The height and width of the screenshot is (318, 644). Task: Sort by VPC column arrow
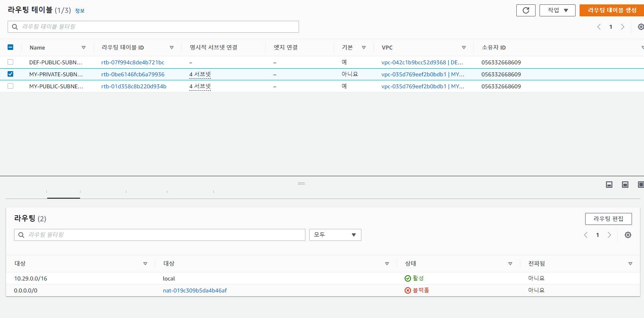(x=464, y=48)
